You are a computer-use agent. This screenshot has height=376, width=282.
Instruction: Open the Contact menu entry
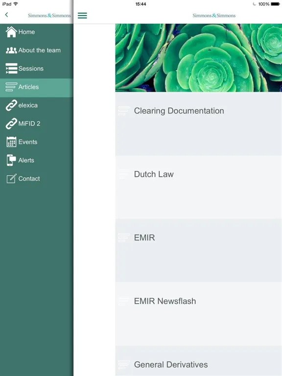pyautogui.click(x=37, y=179)
